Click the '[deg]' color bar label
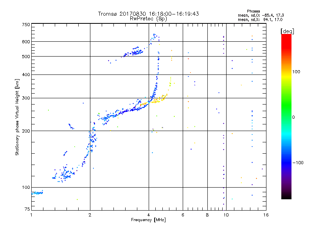This screenshot has width=313, height=234. (287, 31)
